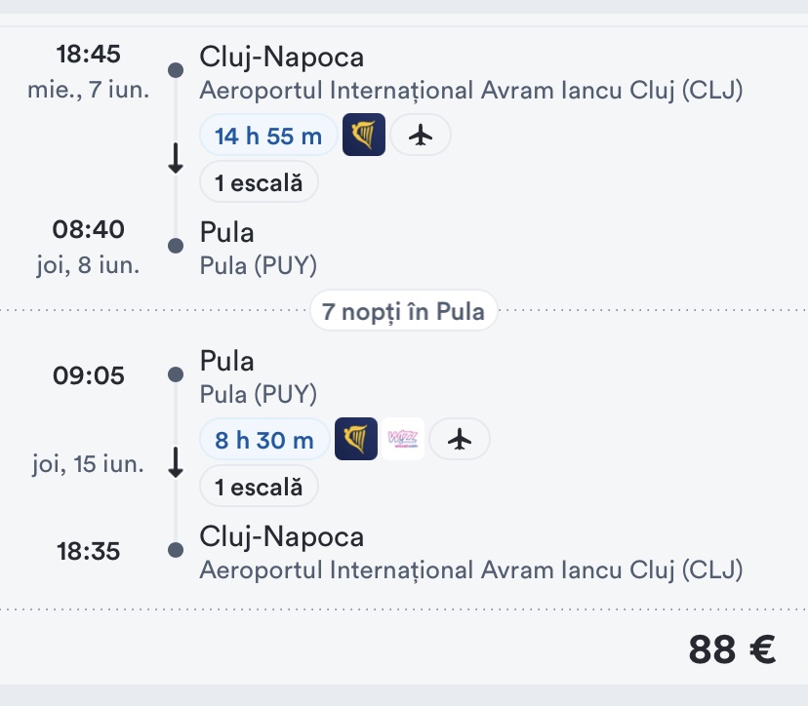Image resolution: width=808 pixels, height=706 pixels.
Task: Click the outbound Ryanair airline logo
Action: [364, 135]
